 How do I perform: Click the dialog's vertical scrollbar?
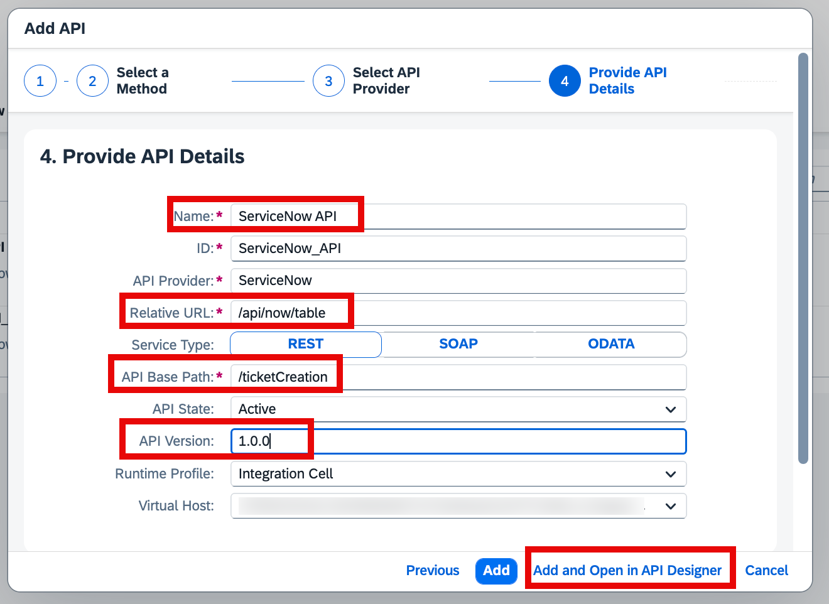tap(803, 259)
